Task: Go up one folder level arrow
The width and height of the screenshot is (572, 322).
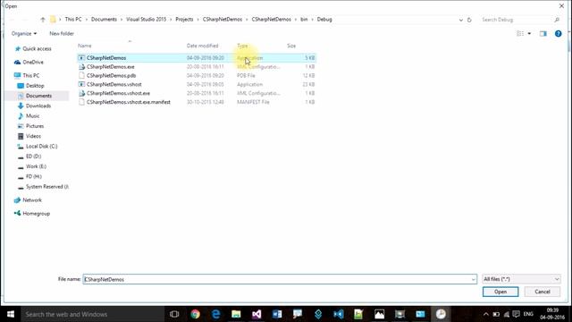Action: (x=43, y=20)
